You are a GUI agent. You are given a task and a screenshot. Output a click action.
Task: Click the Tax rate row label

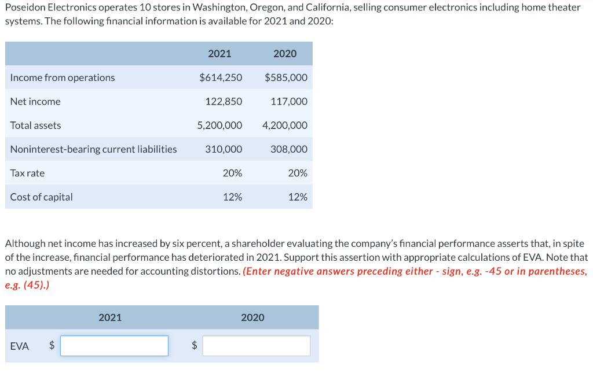[27, 173]
